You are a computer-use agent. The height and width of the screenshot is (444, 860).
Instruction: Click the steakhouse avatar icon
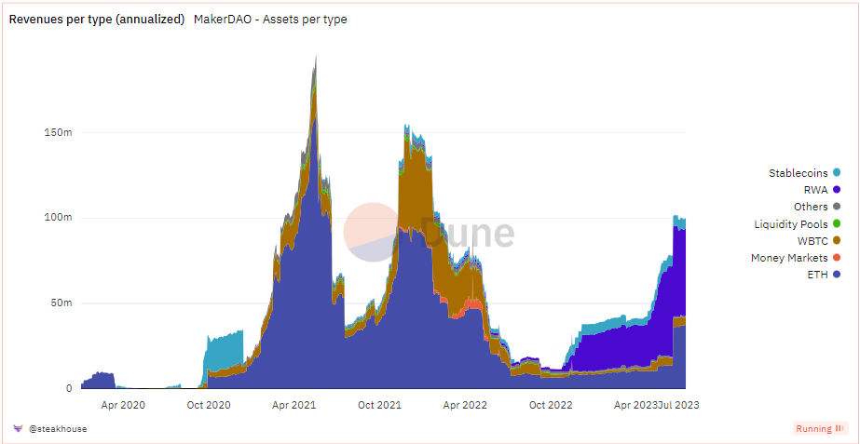click(x=18, y=428)
